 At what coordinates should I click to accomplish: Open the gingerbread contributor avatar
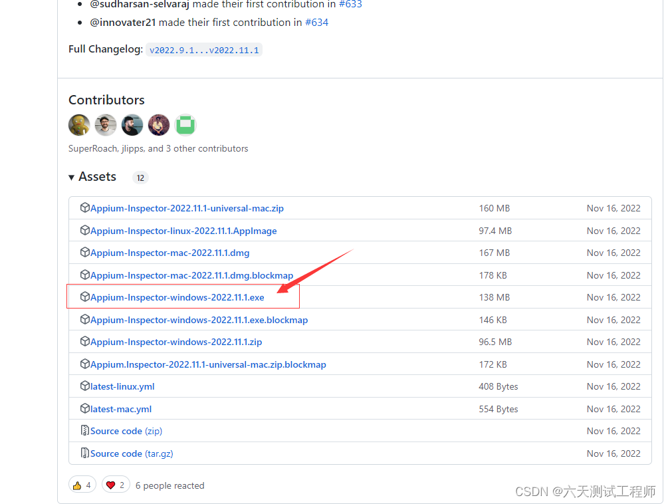coord(79,125)
